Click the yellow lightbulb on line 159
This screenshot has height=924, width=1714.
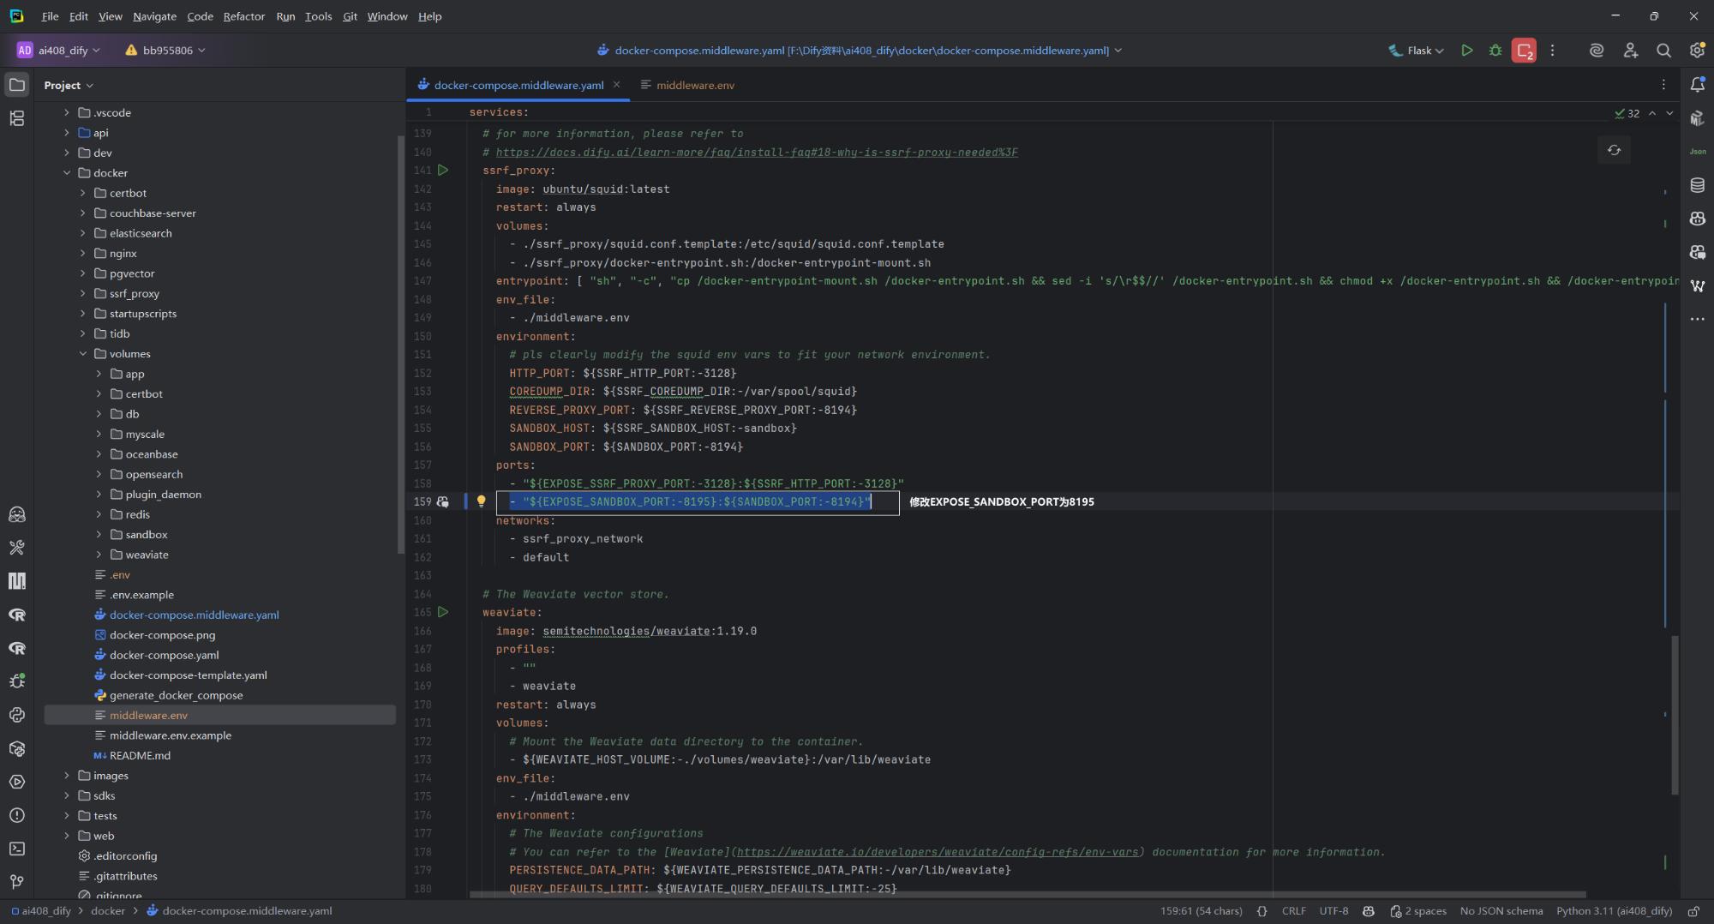coord(481,501)
